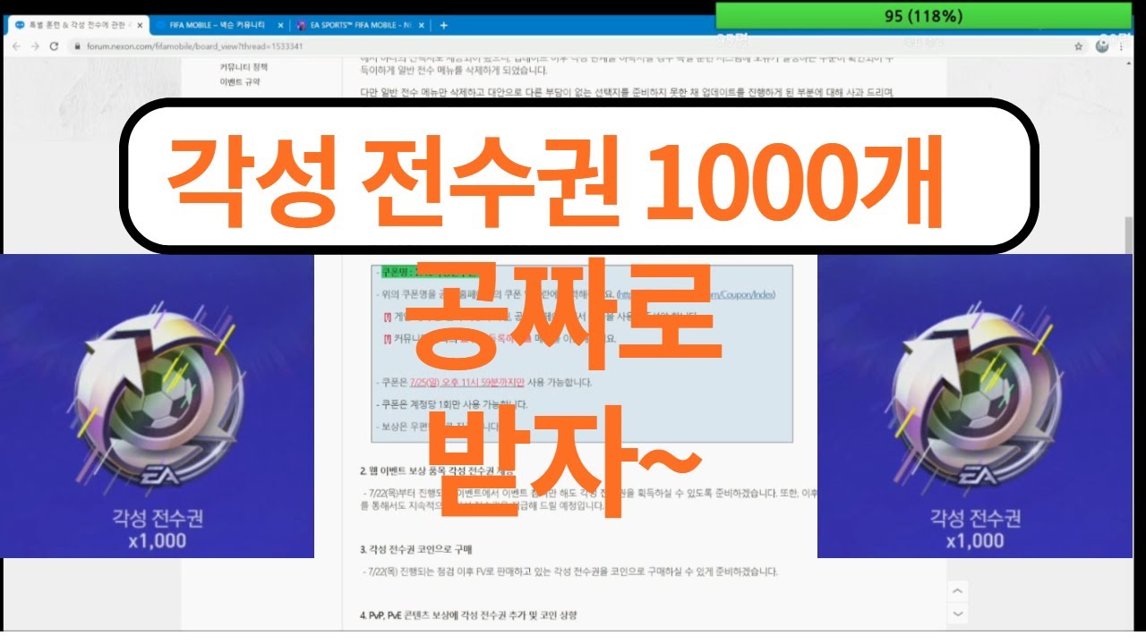This screenshot has width=1146, height=644.
Task: Switch to the EA SPORTS FIFA MOBILE tab
Action: 363,25
